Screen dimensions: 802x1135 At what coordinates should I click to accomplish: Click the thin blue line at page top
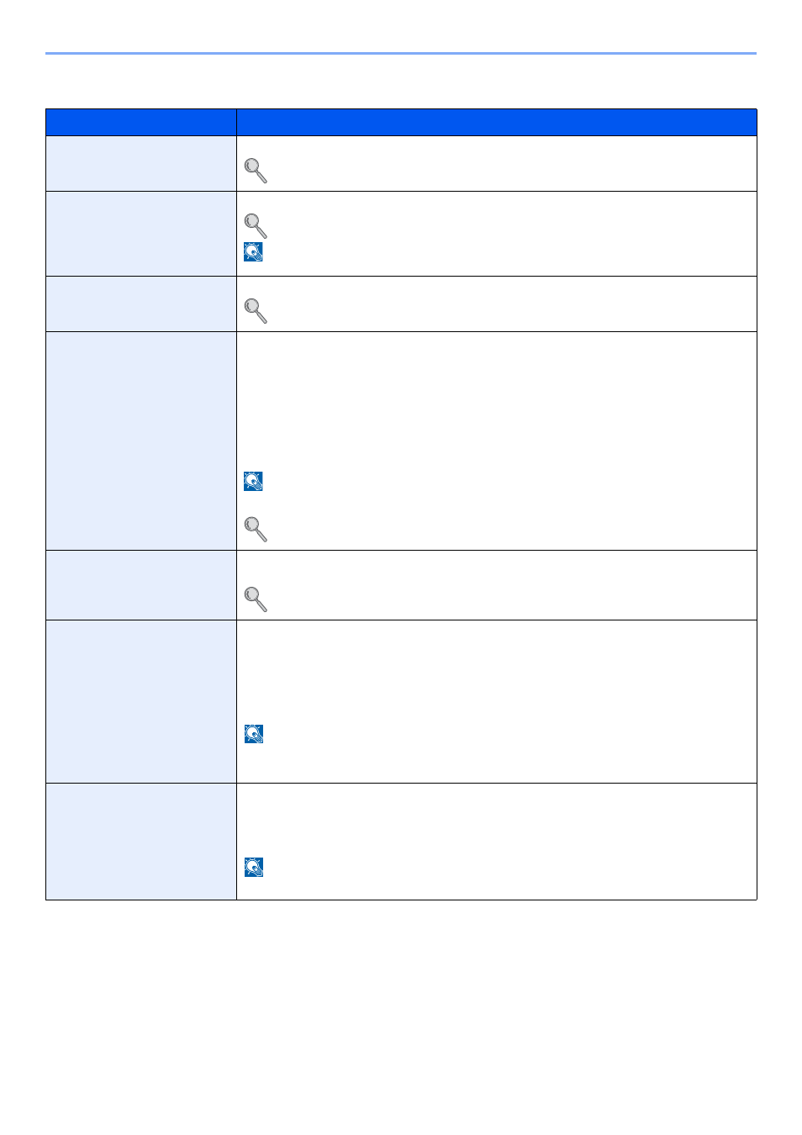401,54
